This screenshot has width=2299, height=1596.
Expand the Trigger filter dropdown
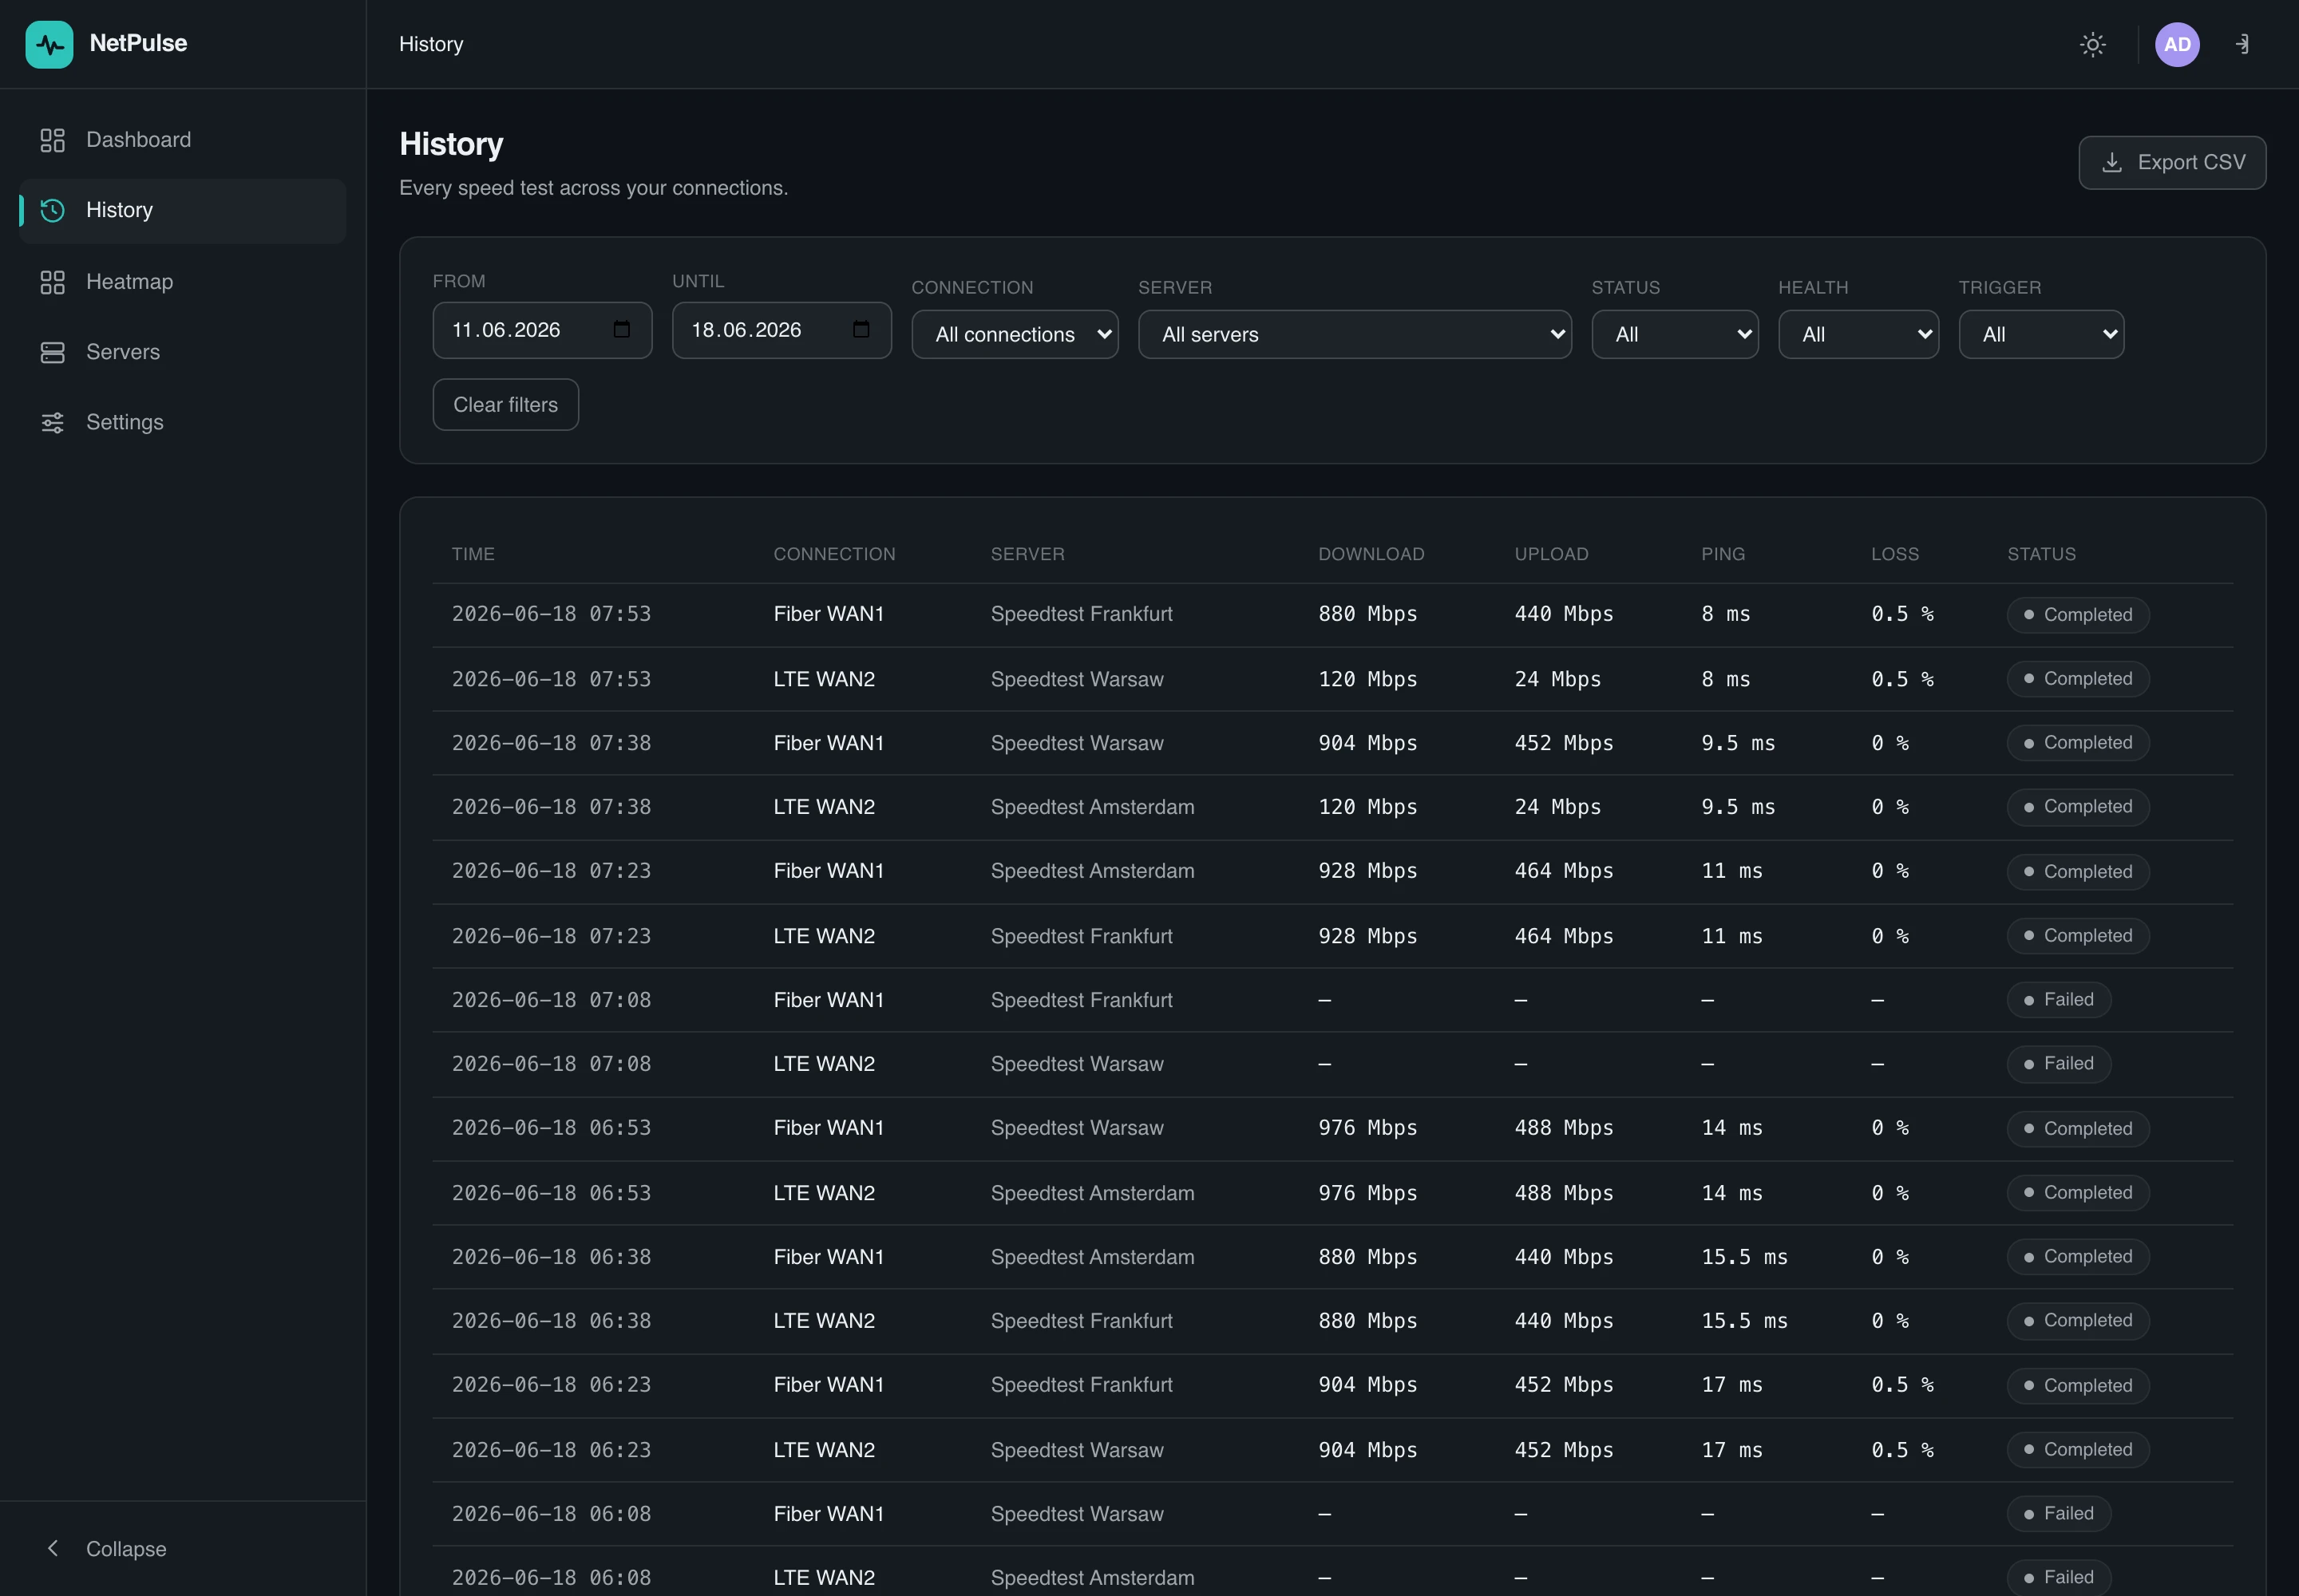tap(2041, 335)
